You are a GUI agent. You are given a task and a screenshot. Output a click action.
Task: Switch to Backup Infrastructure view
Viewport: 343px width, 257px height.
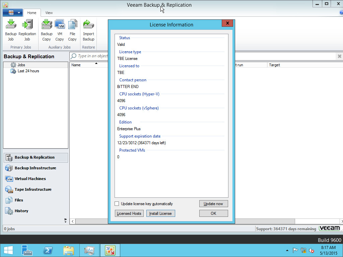[x=36, y=168]
